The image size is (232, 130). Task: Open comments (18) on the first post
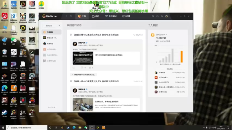tap(83, 68)
